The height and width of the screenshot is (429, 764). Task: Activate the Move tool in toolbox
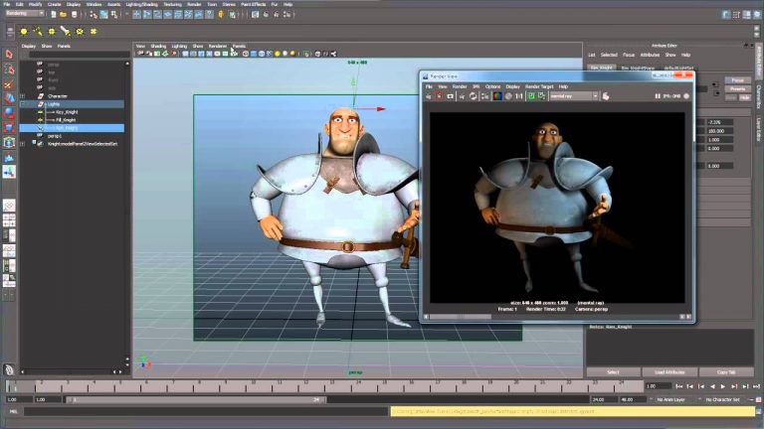pyautogui.click(x=9, y=98)
